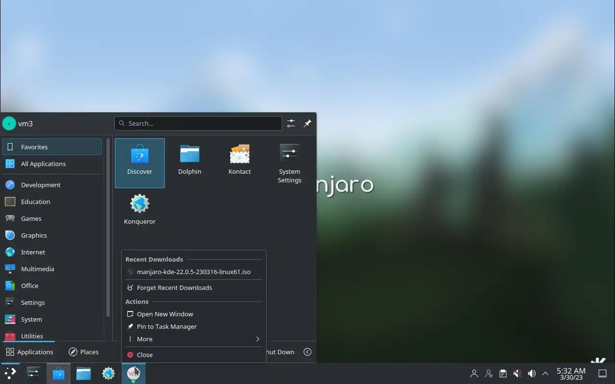Image resolution: width=615 pixels, height=384 pixels.
Task: Click the vm3 user avatar
Action: [x=9, y=123]
